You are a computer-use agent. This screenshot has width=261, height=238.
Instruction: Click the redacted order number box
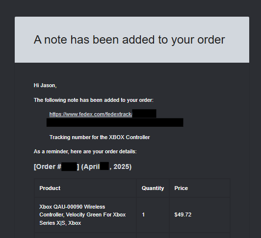(x=69, y=167)
